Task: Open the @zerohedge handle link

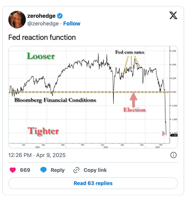Action: click(x=43, y=23)
